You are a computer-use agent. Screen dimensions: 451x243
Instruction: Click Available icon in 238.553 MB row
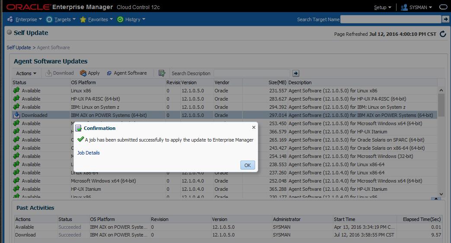tap(16, 164)
